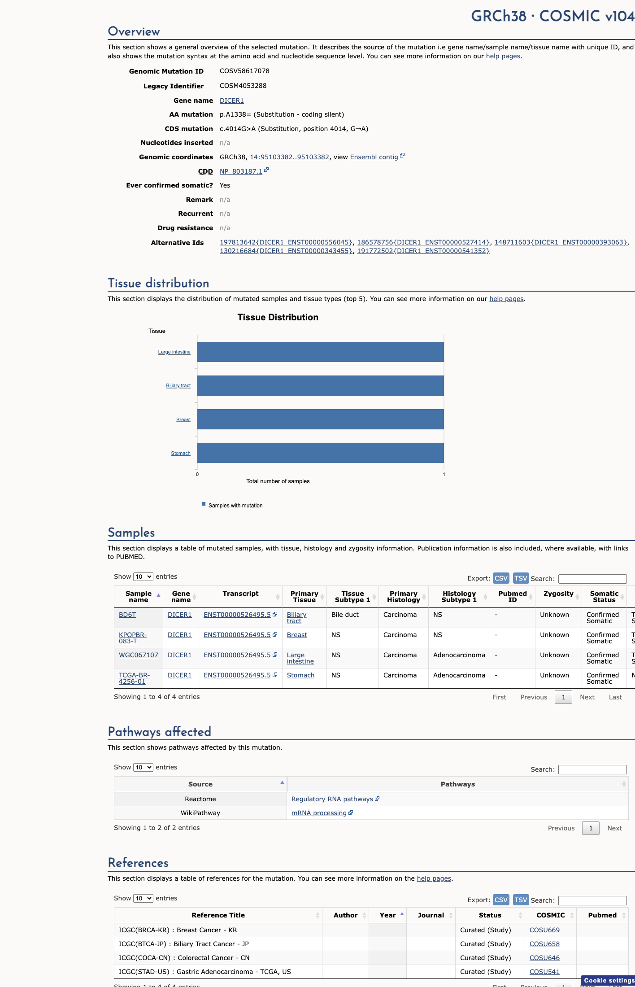
Task: Click the Biliary tract chart axis label
Action: click(x=178, y=386)
